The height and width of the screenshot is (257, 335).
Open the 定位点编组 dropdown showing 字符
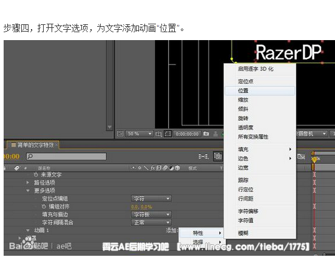coord(151,199)
